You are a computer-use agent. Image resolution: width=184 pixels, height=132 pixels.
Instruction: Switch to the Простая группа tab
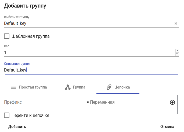click(x=29, y=87)
